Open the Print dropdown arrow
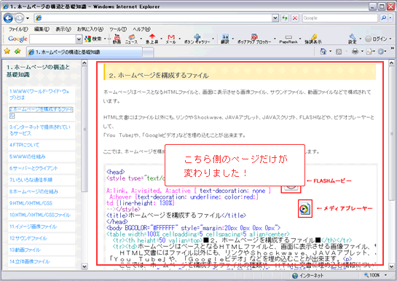397x281 pixels. 362,52
